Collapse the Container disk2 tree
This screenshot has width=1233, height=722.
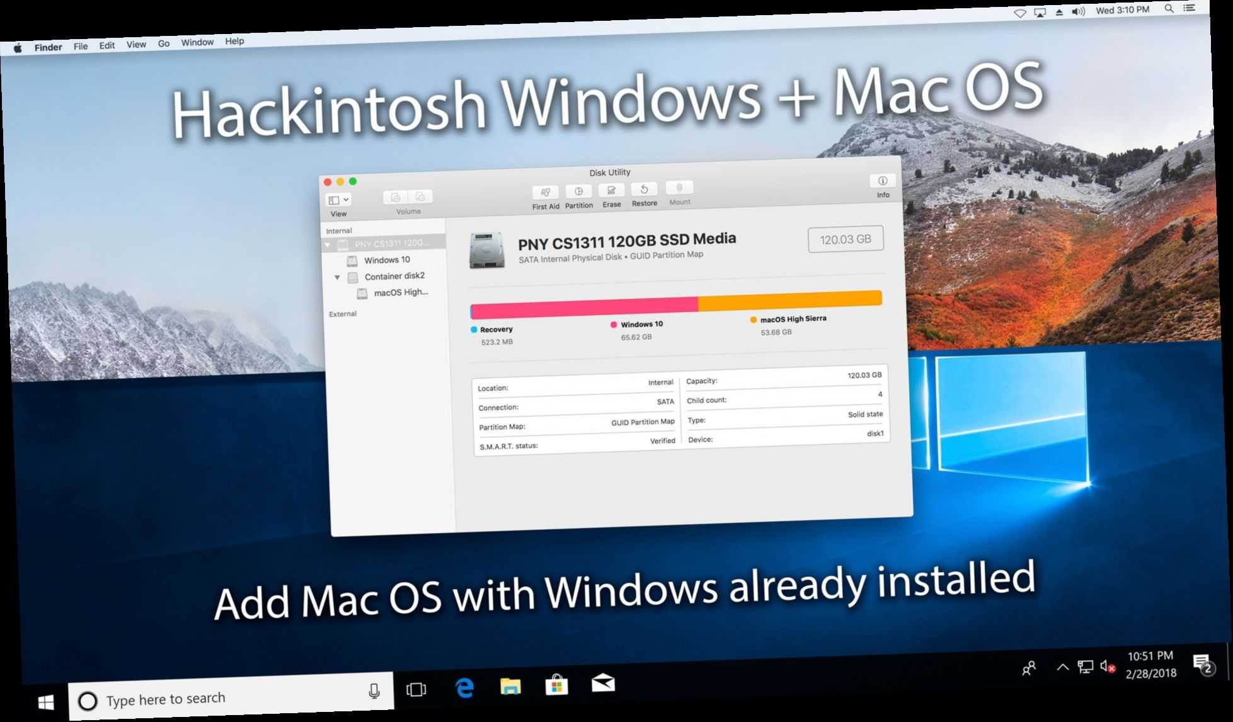tap(337, 277)
